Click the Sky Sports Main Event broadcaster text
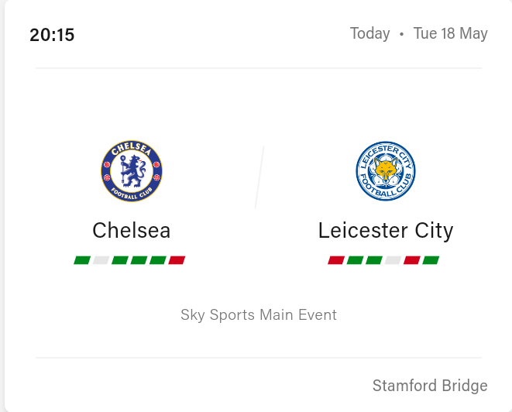The image size is (512, 412). coord(259,315)
